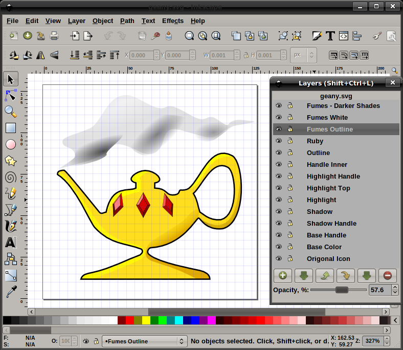Click the Import icon
The image size is (403, 350).
click(75, 36)
